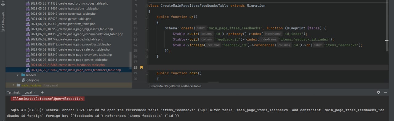This screenshot has width=394, height=121.
Task: Open the .gitignore file
Action: [32, 80]
